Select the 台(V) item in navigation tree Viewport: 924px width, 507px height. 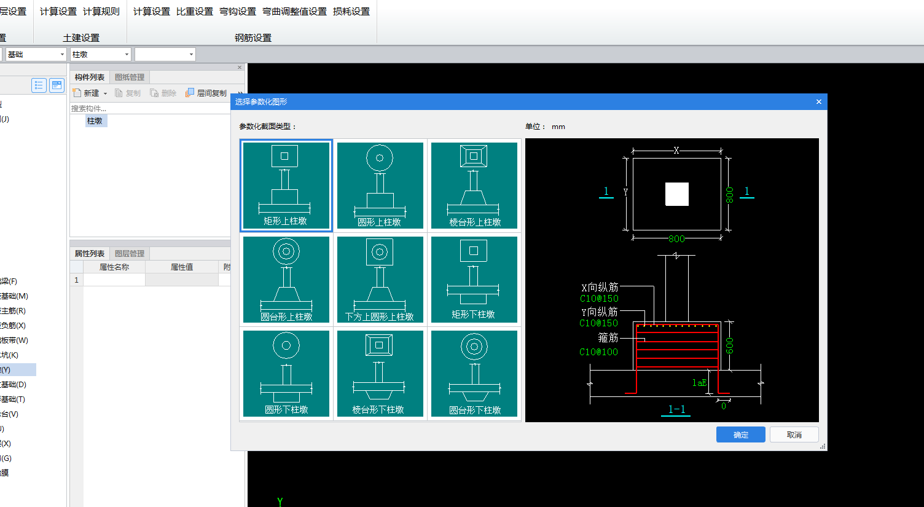coord(9,414)
